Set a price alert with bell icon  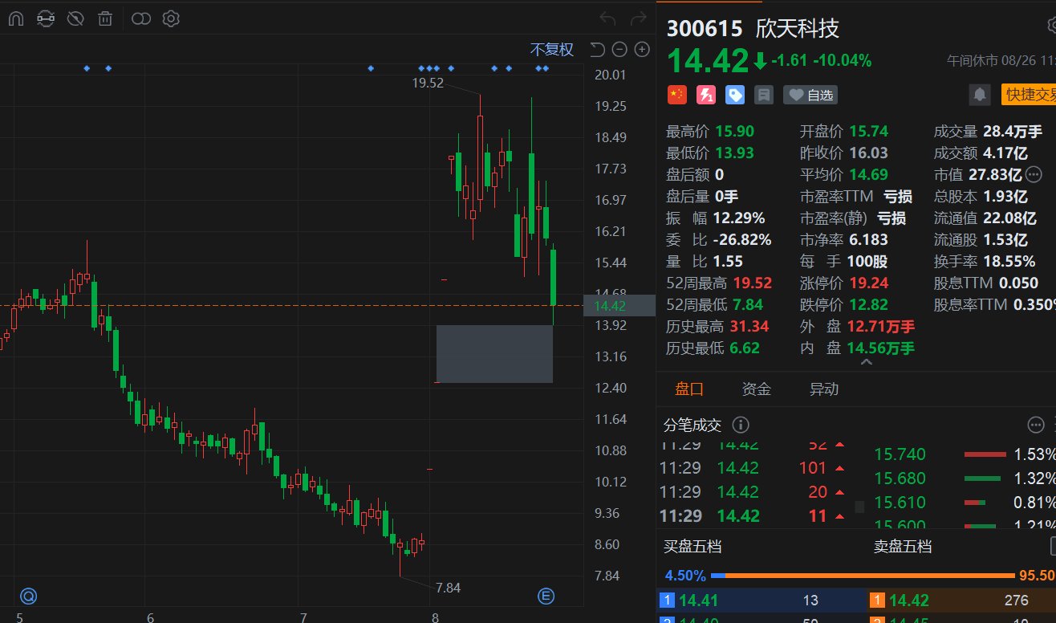click(980, 95)
